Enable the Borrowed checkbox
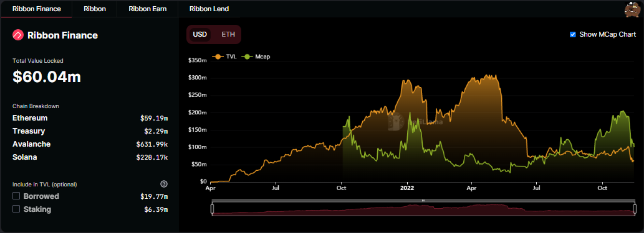Screen dimensions: 644x233 click(16, 196)
